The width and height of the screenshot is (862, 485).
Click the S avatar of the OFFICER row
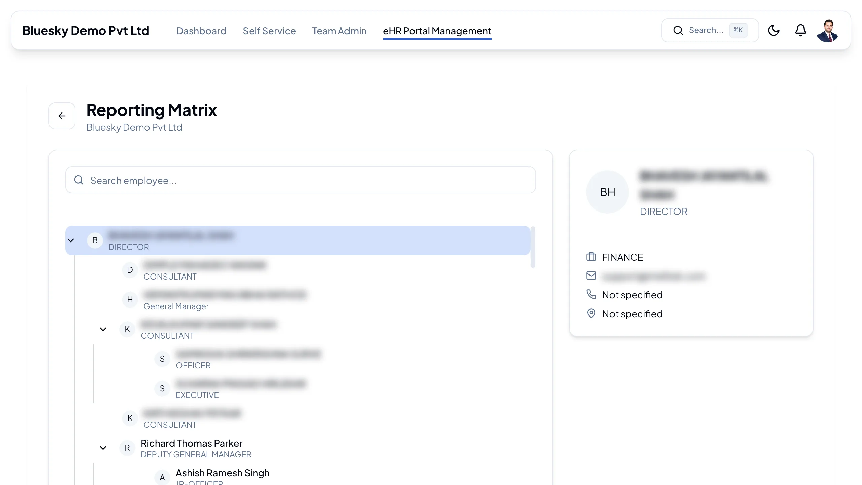click(162, 359)
